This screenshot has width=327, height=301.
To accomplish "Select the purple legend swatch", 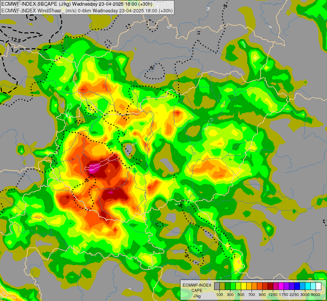I will point(287,286).
